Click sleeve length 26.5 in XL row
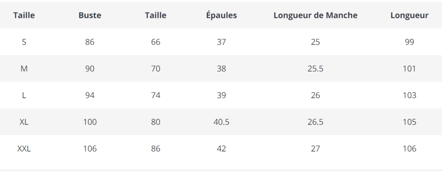Viewport: 443px width, 171px height. coord(315,122)
